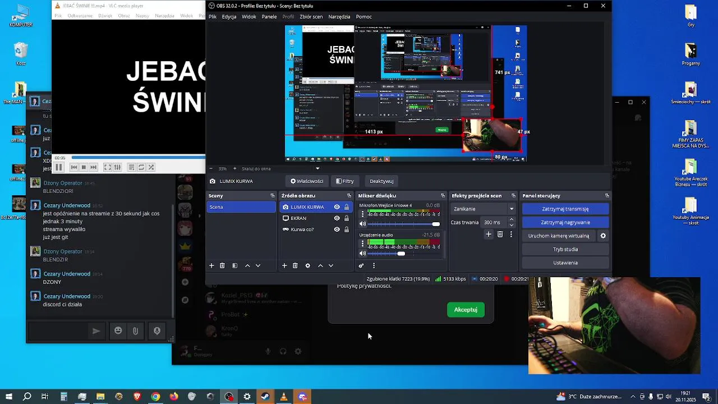Delete selected scene with Sceny trash icon

pos(222,265)
